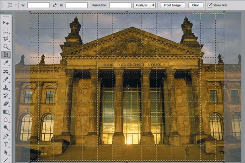Image resolution: width=245 pixels, height=163 pixels.
Task: Select the Perspective Crop tool
Action: [x=6, y=55]
